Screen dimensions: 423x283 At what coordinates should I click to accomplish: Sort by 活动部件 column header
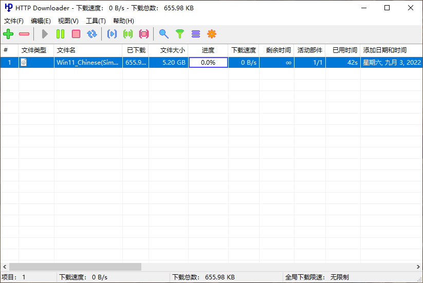[x=310, y=50]
